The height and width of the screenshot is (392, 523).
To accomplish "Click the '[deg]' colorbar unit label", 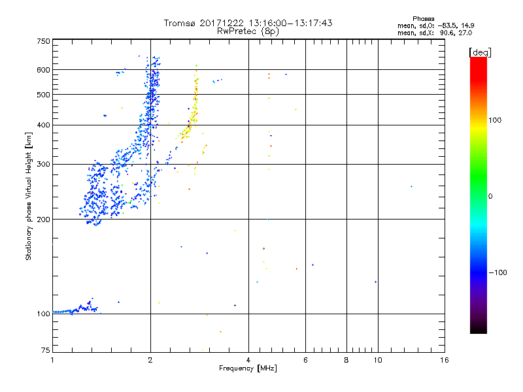I will tap(480, 52).
